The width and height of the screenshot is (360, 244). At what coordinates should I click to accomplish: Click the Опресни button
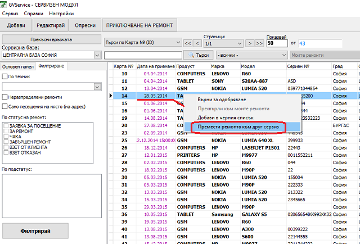[85, 25]
